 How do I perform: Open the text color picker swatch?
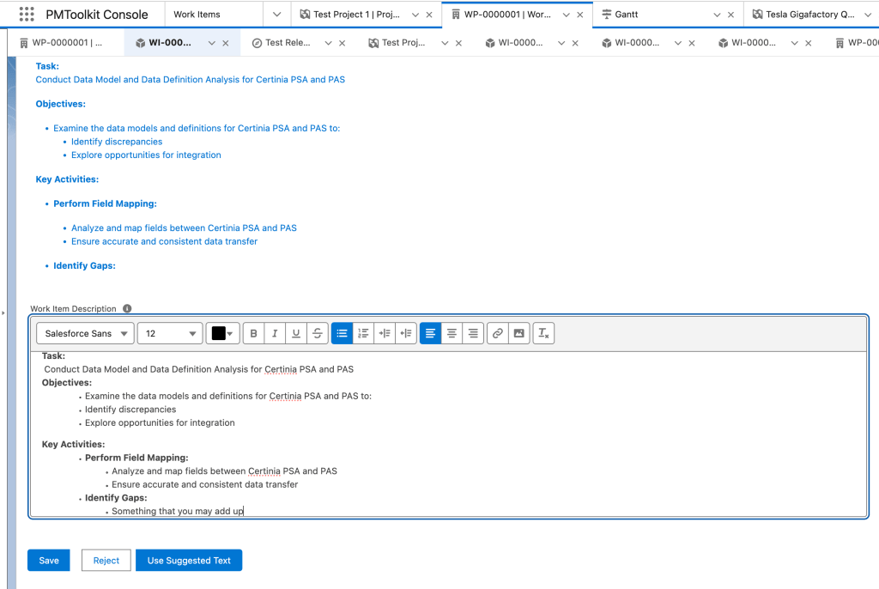[x=222, y=334]
